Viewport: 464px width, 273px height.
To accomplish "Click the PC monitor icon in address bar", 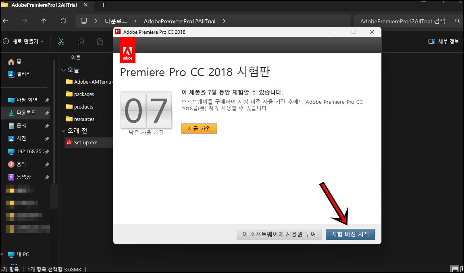I will coord(84,21).
